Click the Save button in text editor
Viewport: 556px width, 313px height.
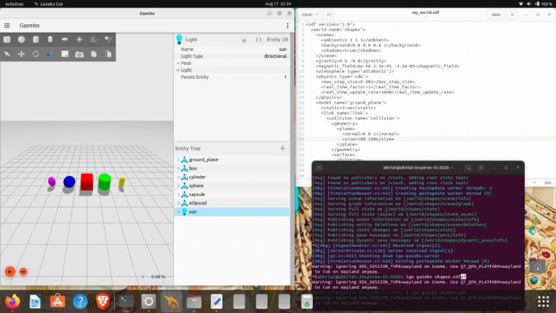496,14
